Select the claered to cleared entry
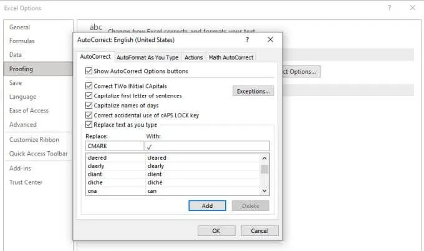Viewport: 424px width, 251px height. 173,158
